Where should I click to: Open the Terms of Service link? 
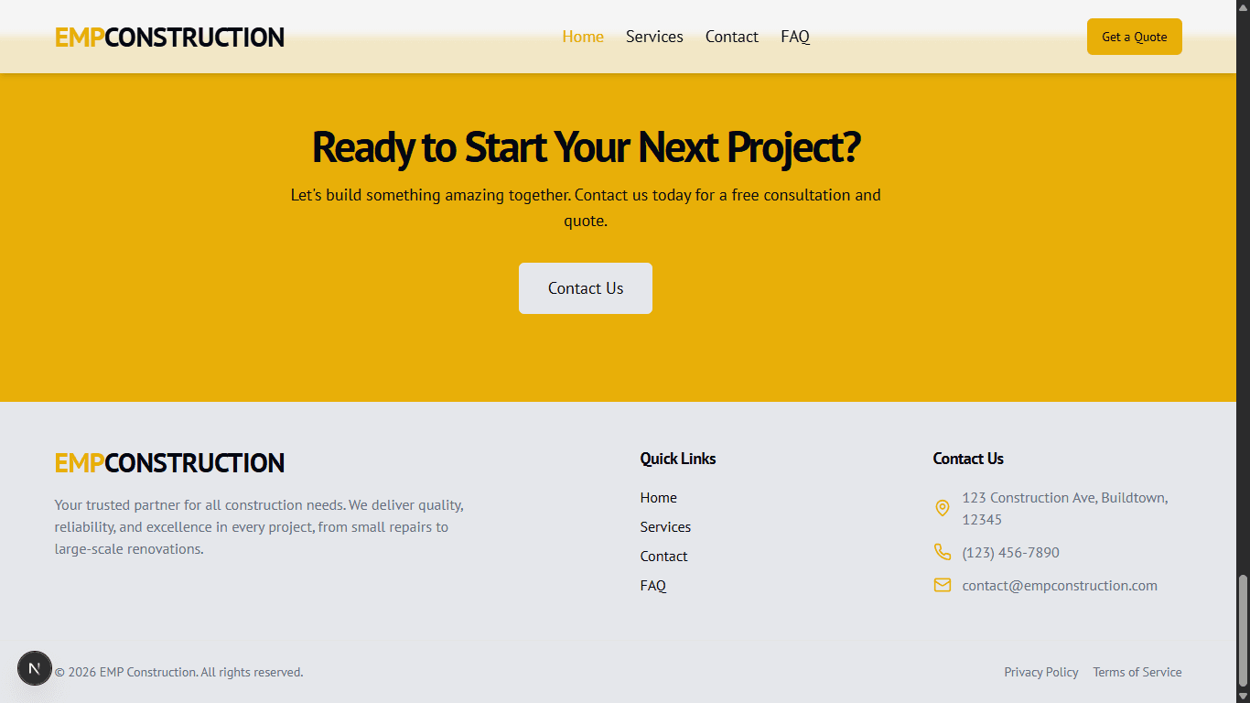(x=1137, y=672)
